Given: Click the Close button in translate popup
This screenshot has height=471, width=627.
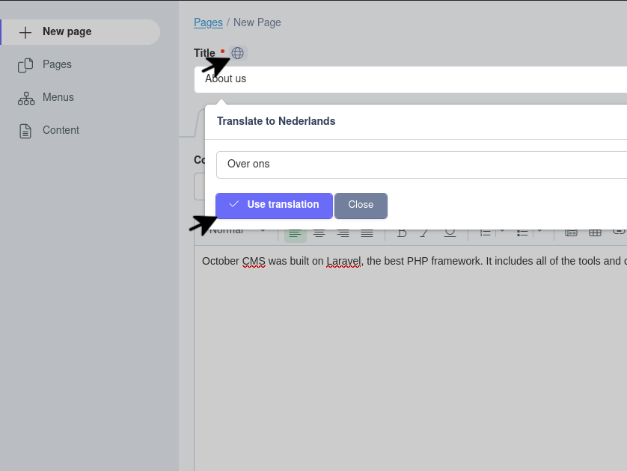Looking at the screenshot, I should [361, 205].
